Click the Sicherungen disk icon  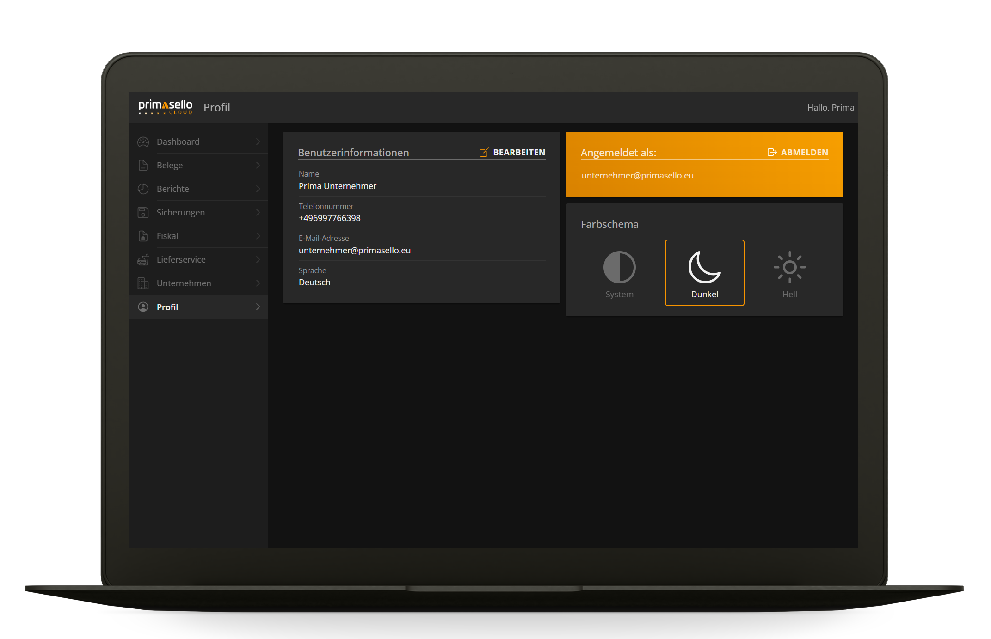[143, 213]
